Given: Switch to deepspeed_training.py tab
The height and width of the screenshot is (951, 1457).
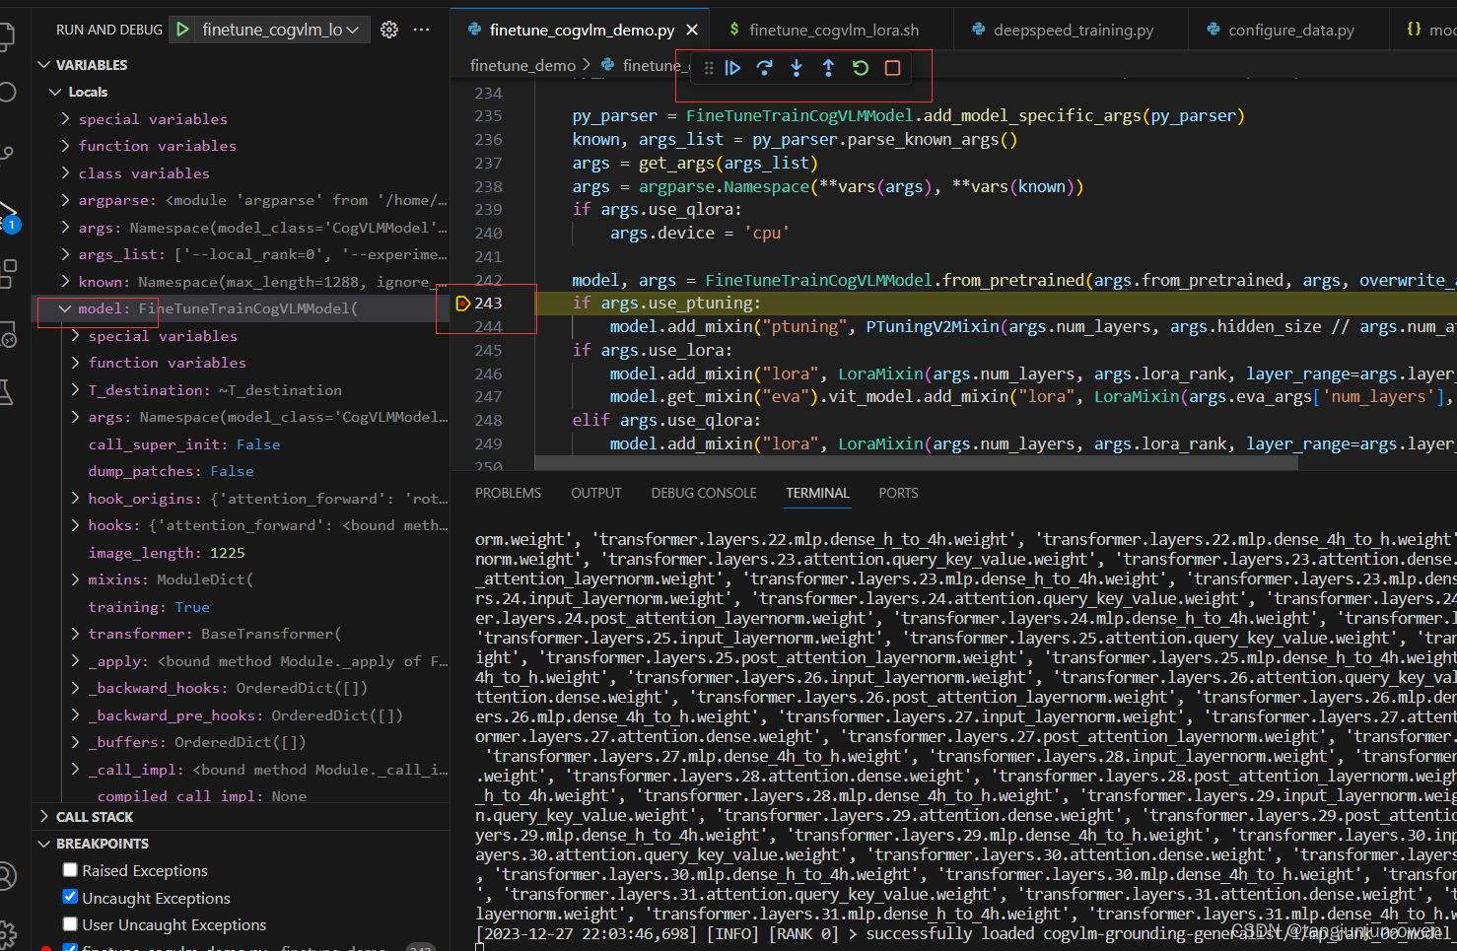Looking at the screenshot, I should coord(1073,31).
